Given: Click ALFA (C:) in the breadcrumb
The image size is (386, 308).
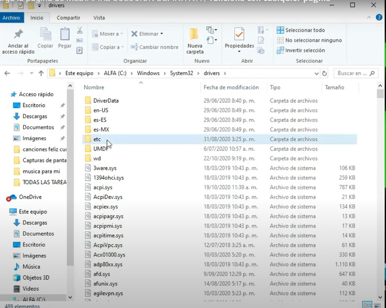Looking at the screenshot, I should coord(115,73).
